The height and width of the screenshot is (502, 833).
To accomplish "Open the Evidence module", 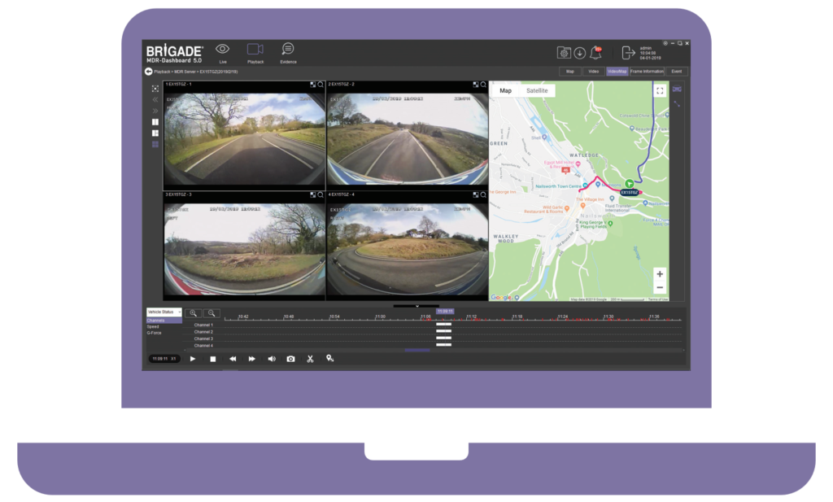I will tap(288, 53).
